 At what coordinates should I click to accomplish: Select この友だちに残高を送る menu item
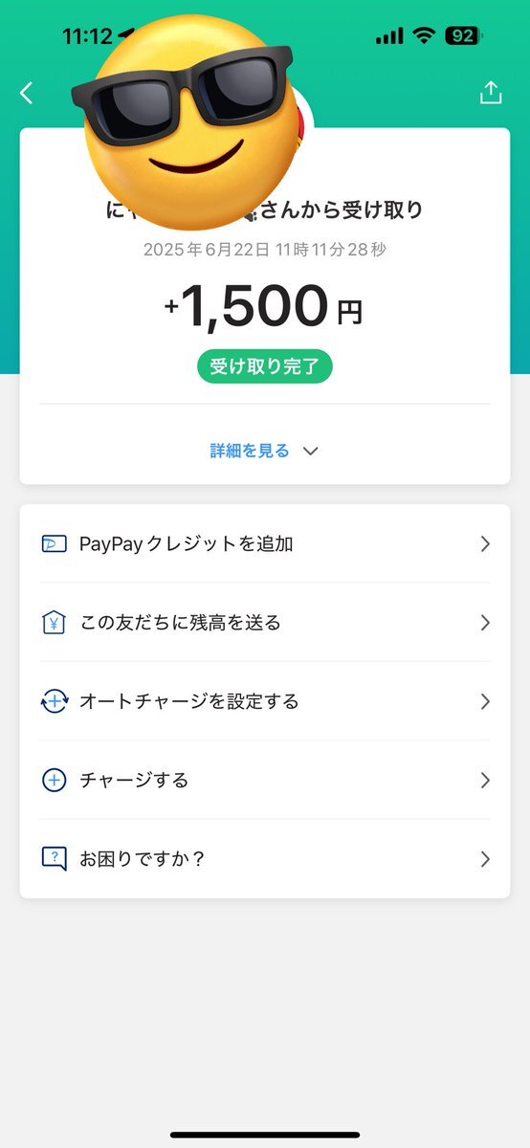(265, 623)
